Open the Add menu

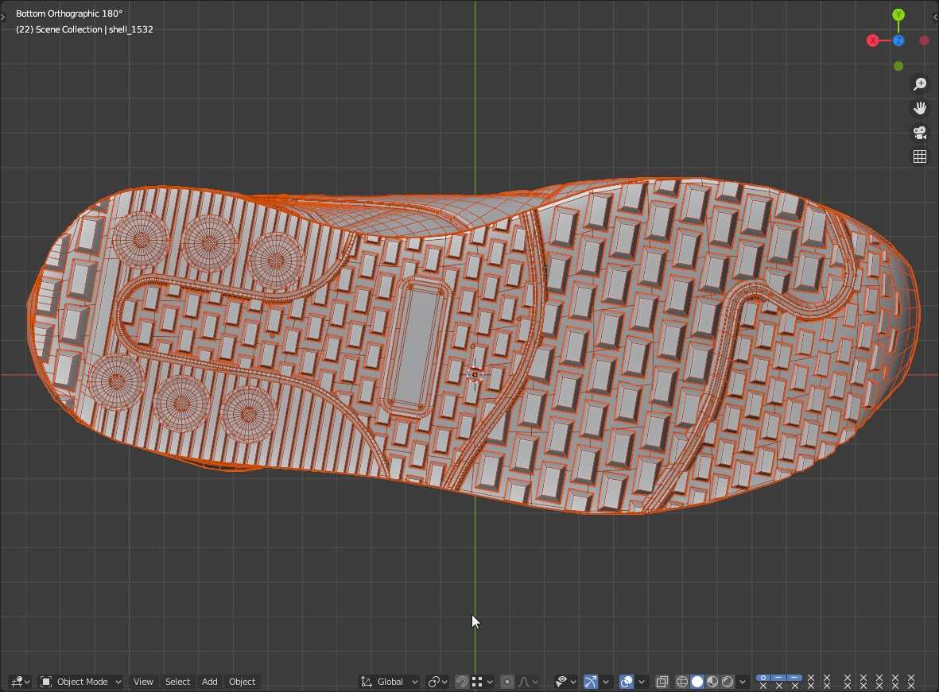click(x=209, y=682)
